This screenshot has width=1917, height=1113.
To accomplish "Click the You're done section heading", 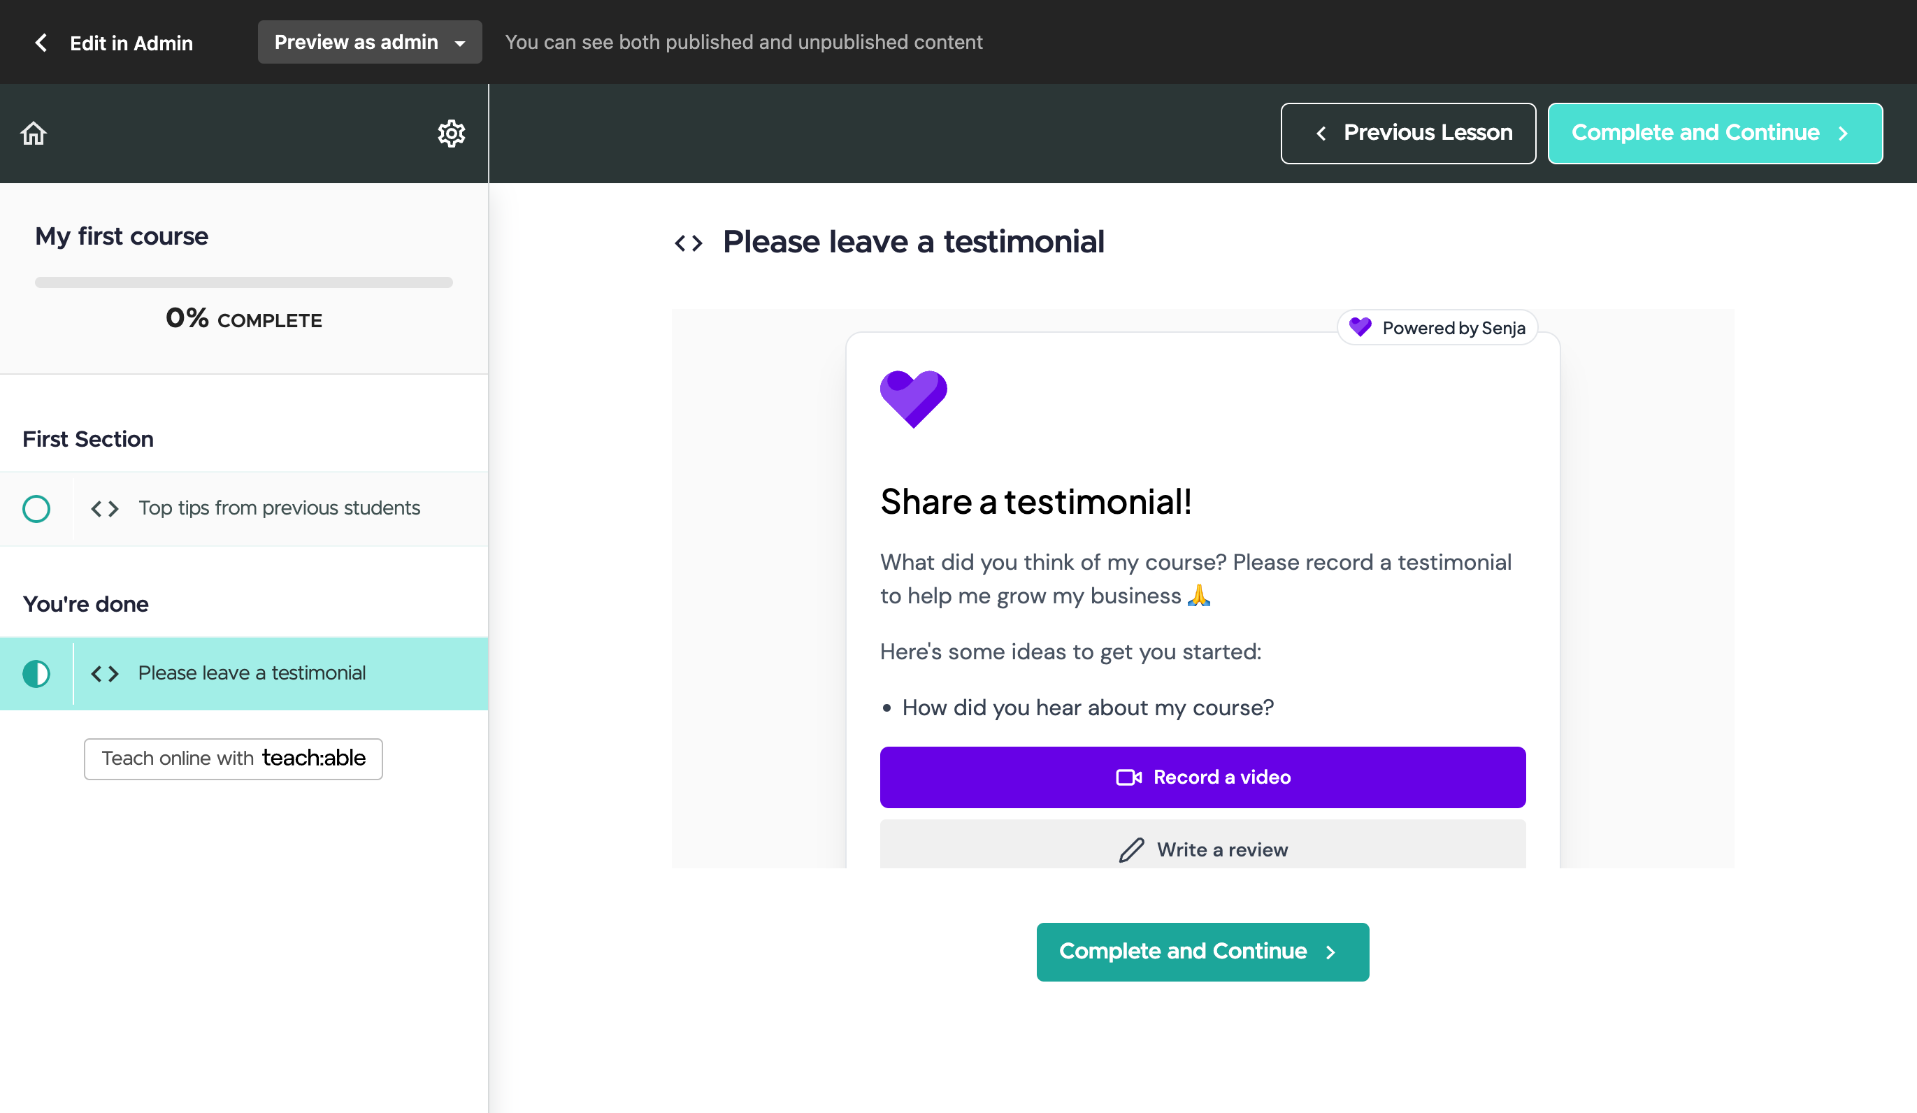I will (x=86, y=604).
